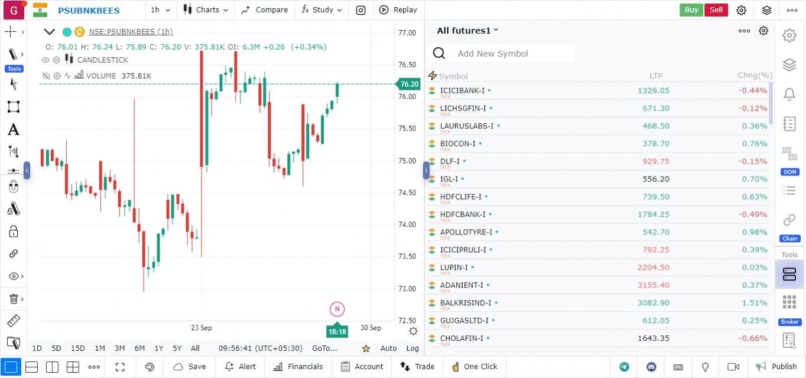Open the alerts bell in right sidebar
This screenshot has width=806, height=378.
[789, 94]
